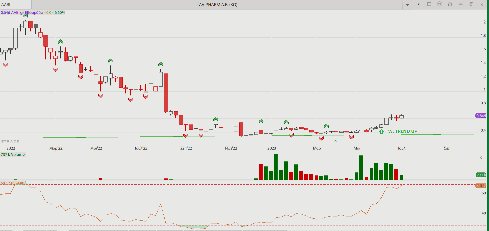The height and width of the screenshot is (231, 489).
Task: Click the red down-chevron at Σεπ'22
Action: tap(186, 135)
